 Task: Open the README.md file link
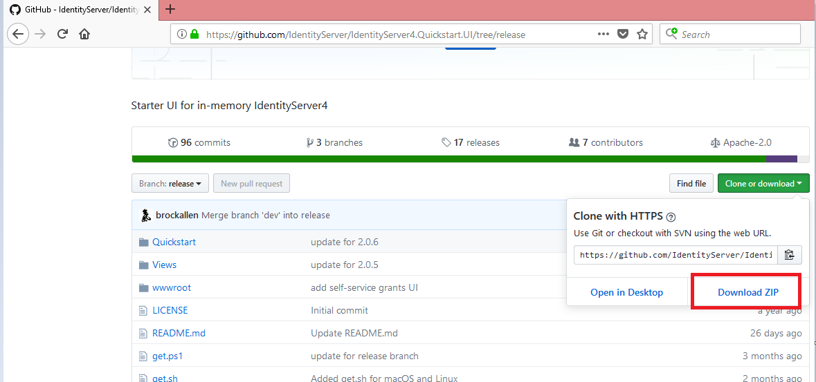coord(179,333)
